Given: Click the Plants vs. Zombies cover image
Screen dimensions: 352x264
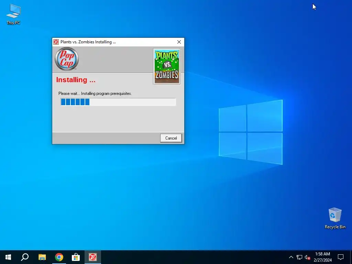Looking at the screenshot, I should point(167,66).
